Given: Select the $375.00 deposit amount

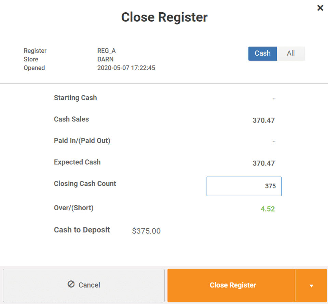Looking at the screenshot, I should pyautogui.click(x=146, y=231).
